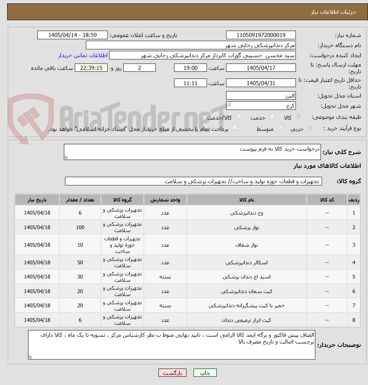Click row number 5 in the table
Screen dimensions: 368x385
(x=354, y=277)
